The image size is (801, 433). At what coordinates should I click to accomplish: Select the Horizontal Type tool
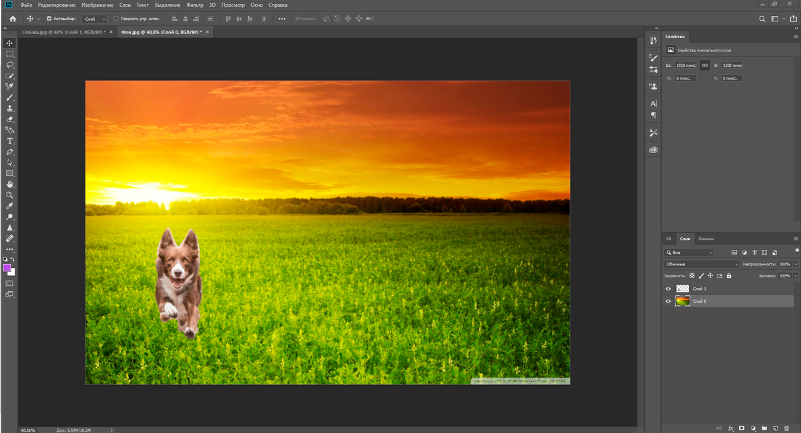click(9, 141)
